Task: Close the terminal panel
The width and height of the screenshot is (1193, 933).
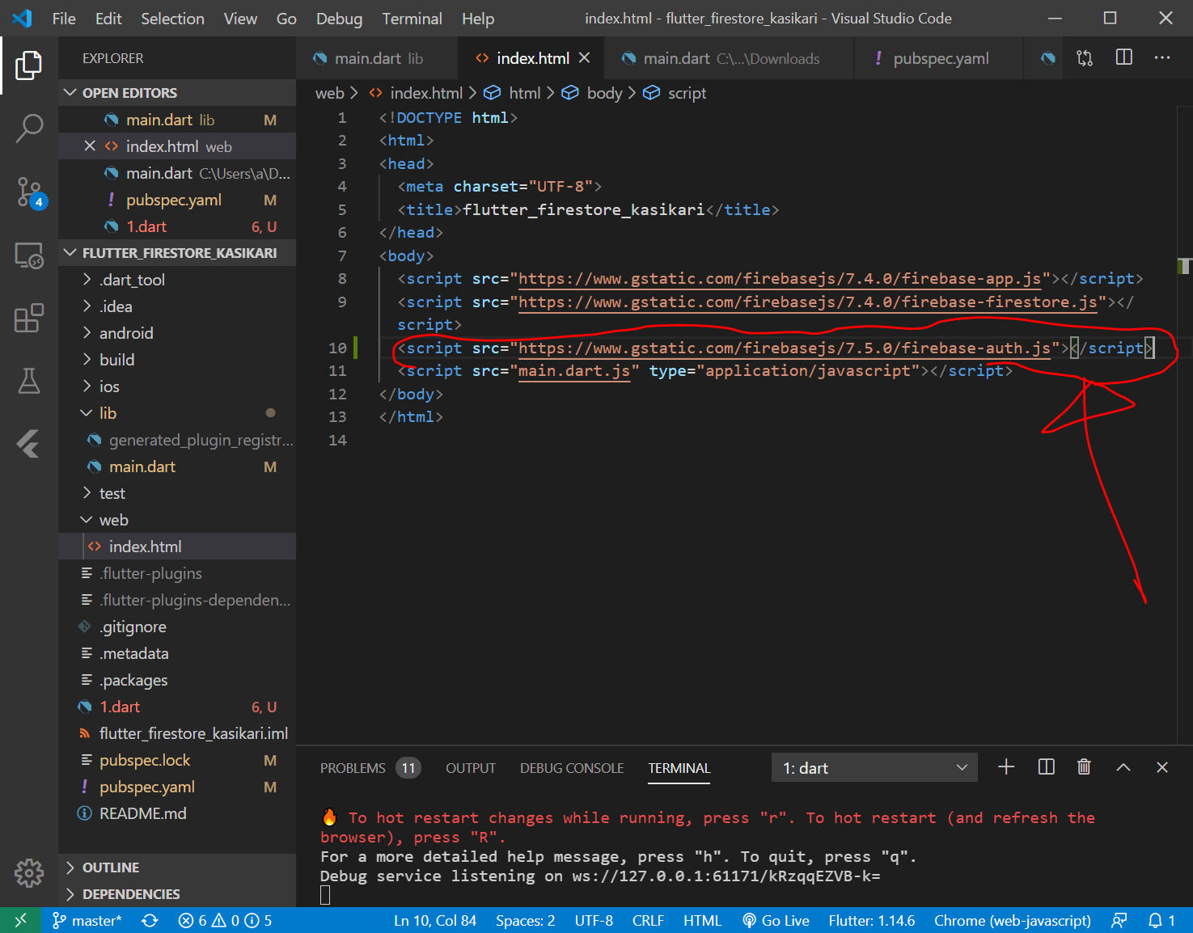Action: tap(1162, 767)
